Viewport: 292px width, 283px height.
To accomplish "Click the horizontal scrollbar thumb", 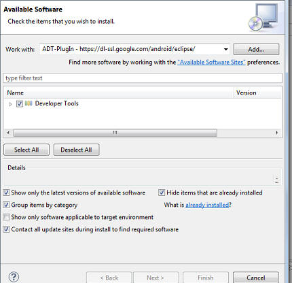I will (x=115, y=133).
